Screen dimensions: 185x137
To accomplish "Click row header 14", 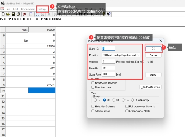I will point(3,113).
